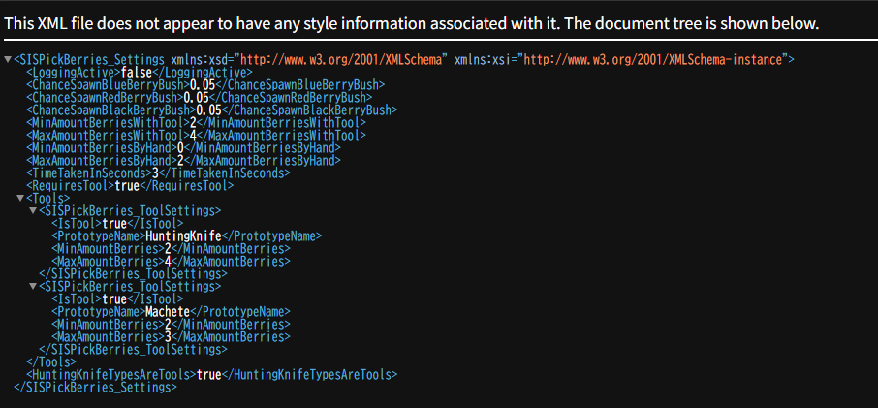
Task: Click the TimeTakenInSeconds value 3
Action: click(x=154, y=173)
